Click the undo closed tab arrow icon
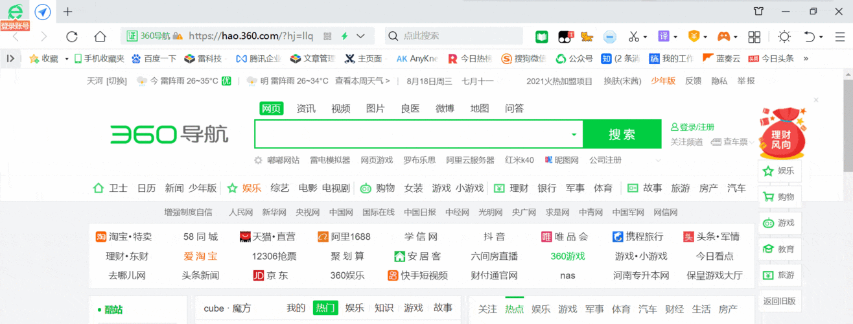This screenshot has height=324, width=853. [810, 36]
